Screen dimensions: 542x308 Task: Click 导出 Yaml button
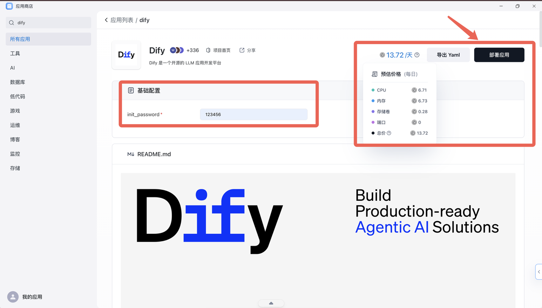coord(448,55)
